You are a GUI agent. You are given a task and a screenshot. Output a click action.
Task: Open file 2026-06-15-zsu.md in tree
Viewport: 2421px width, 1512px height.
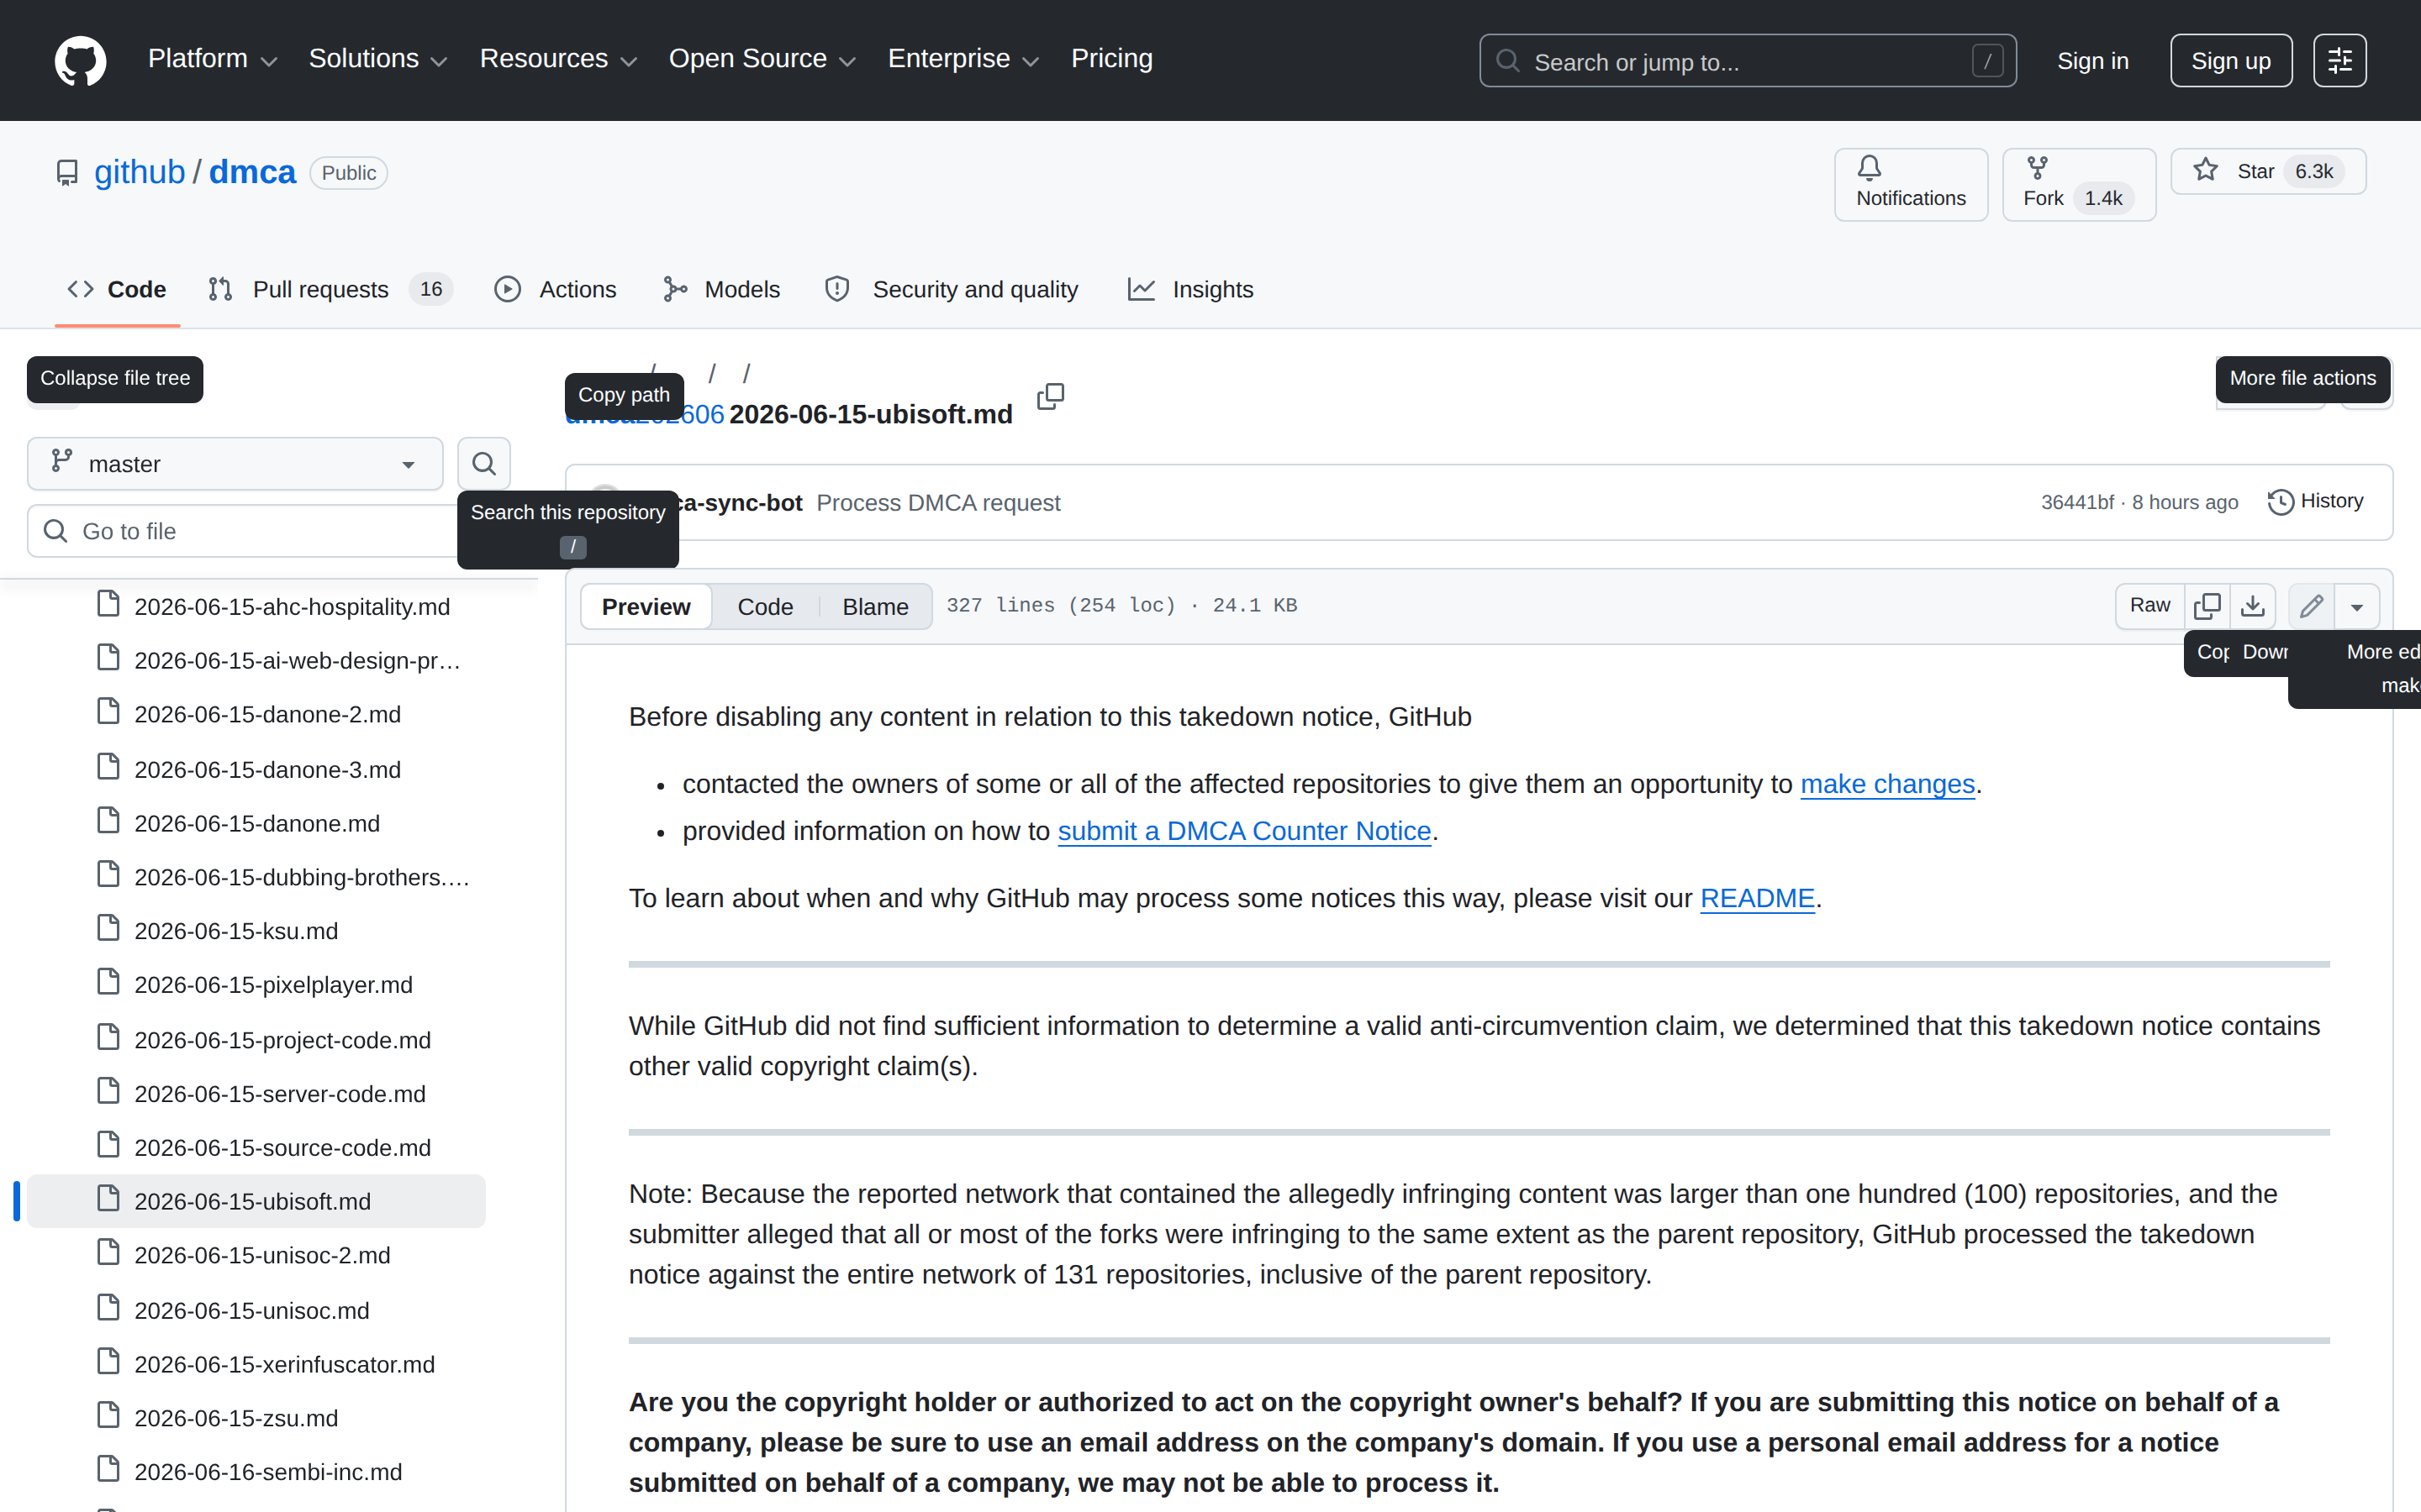pos(236,1418)
